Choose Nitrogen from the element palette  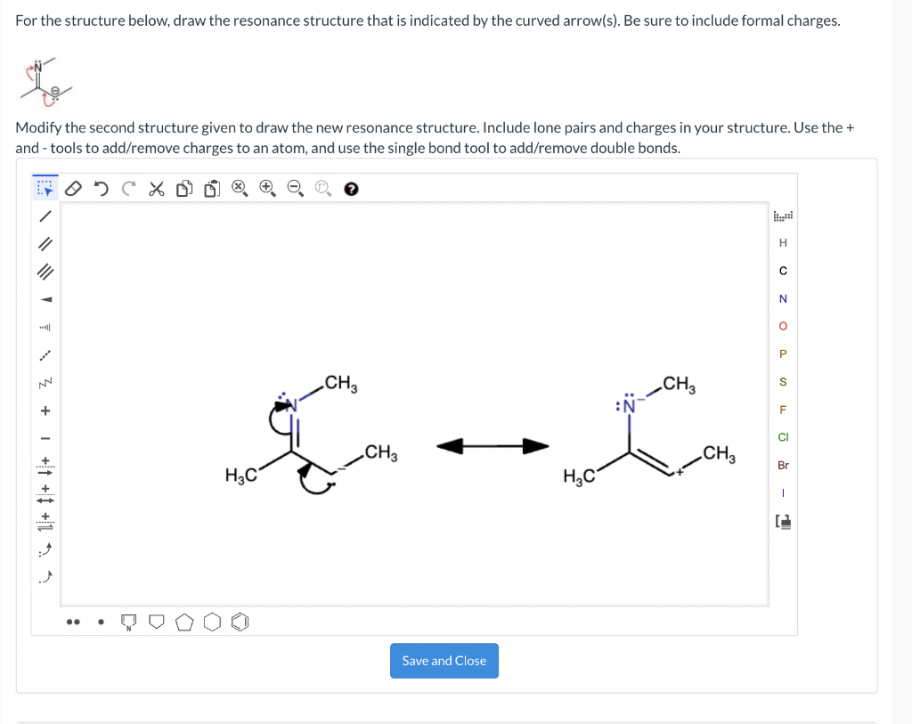pos(783,298)
